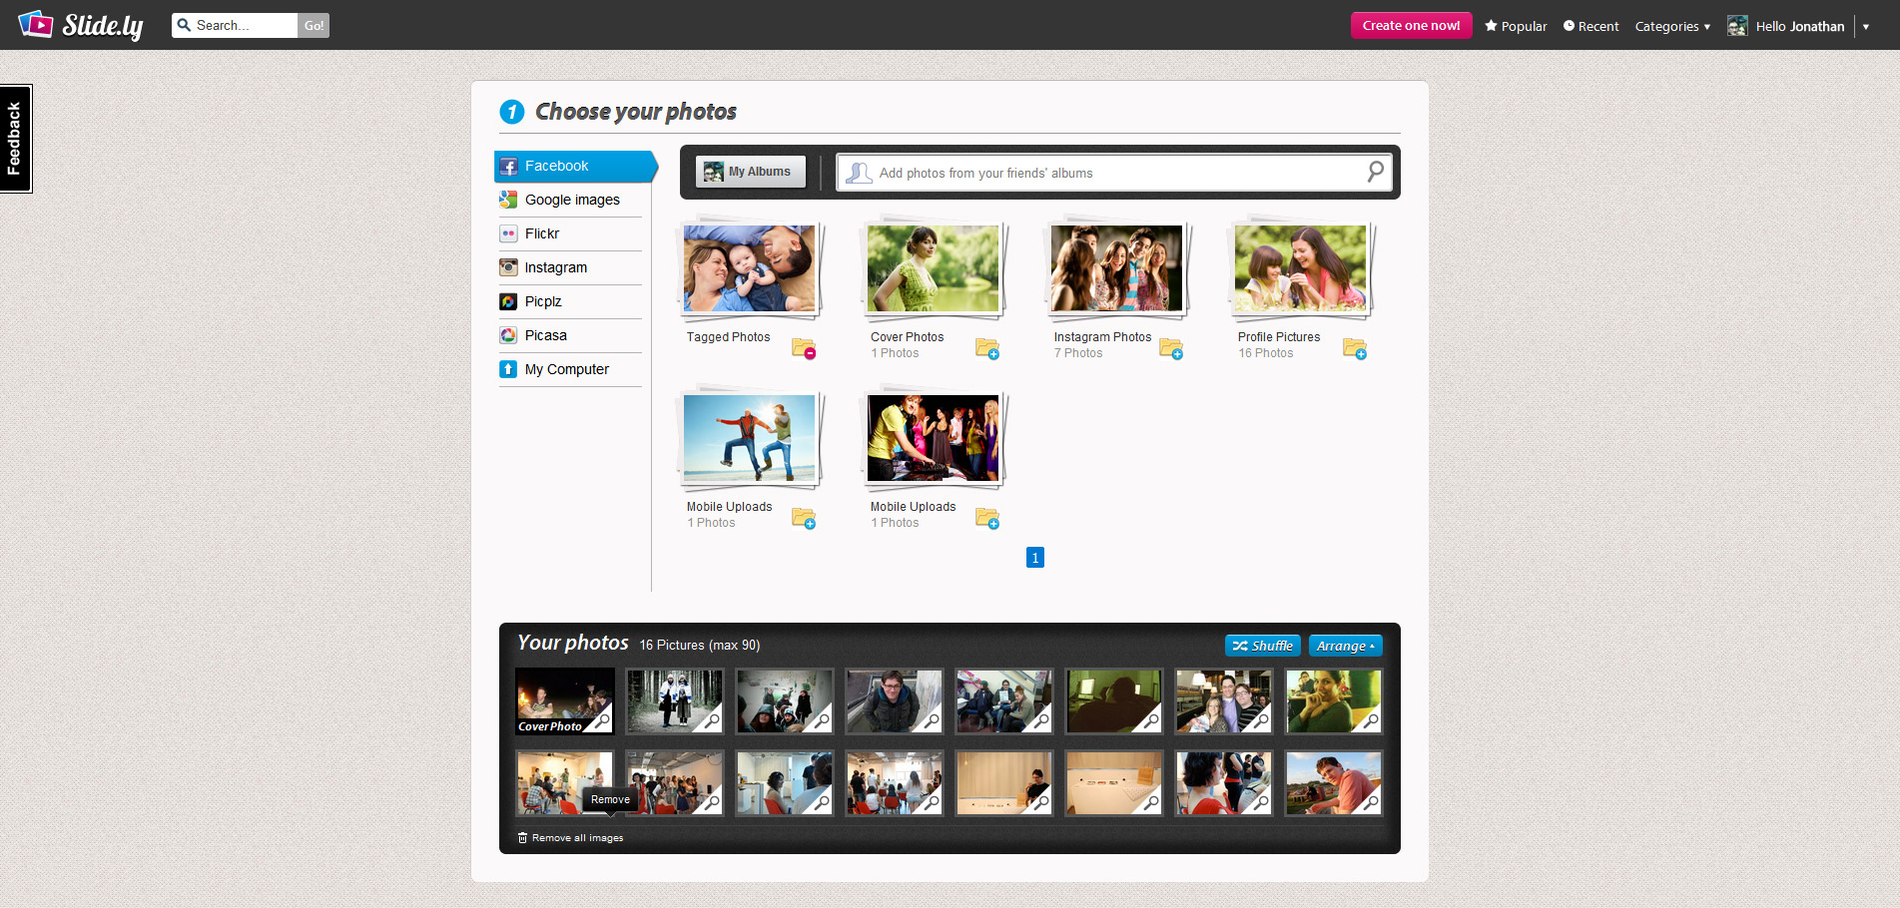1900x908 pixels.
Task: Click the magnifier on the green-lit room photo
Action: pos(1152,719)
